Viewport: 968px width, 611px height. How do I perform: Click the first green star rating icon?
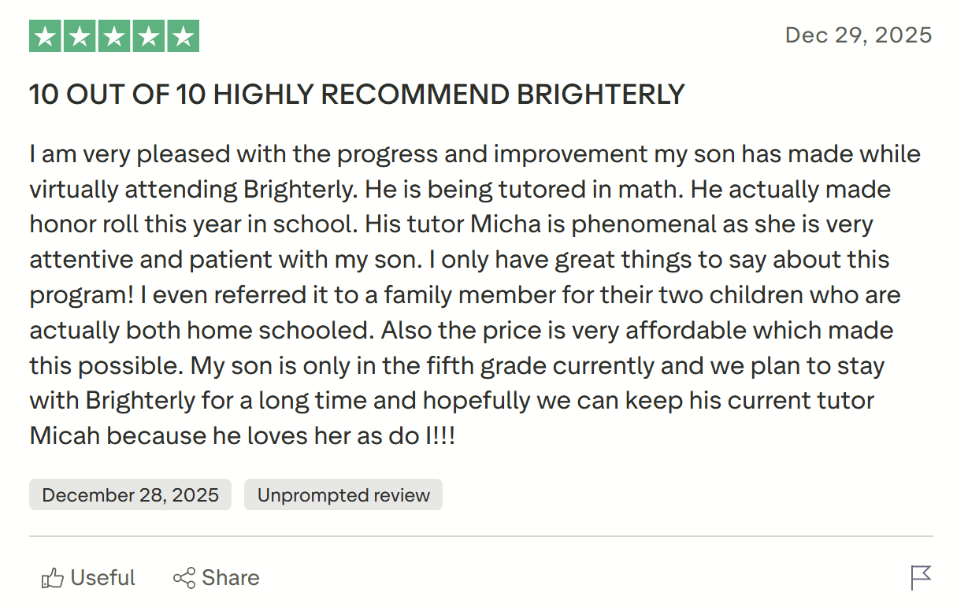(44, 35)
